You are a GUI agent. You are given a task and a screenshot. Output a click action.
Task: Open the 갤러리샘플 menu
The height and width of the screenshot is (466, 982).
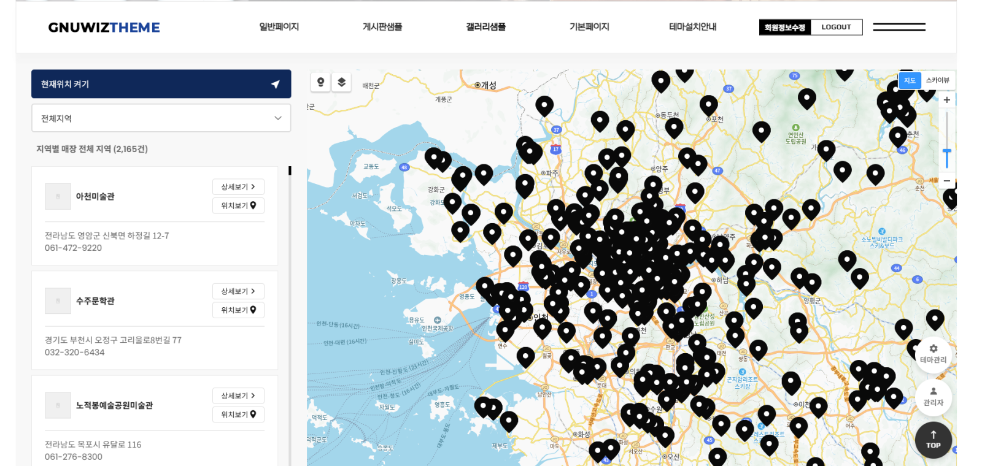tap(485, 27)
